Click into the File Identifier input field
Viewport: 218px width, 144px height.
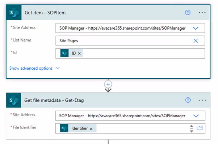point(130,128)
